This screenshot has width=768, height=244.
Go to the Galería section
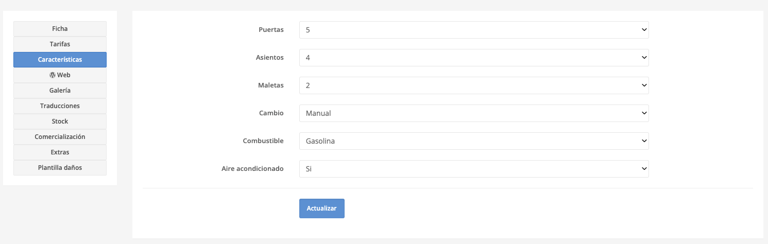point(60,91)
